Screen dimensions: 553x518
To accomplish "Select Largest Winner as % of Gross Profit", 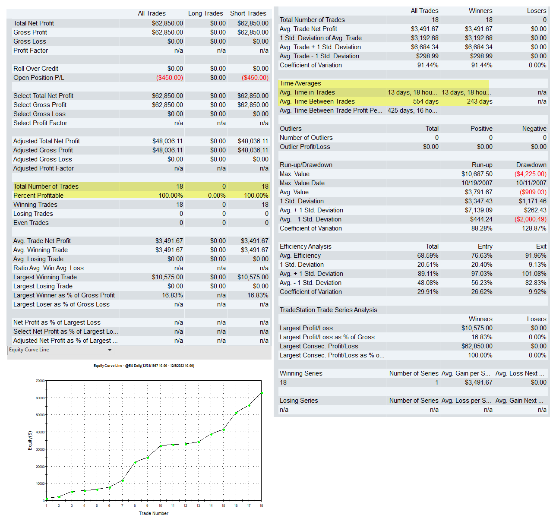I will (x=64, y=295).
